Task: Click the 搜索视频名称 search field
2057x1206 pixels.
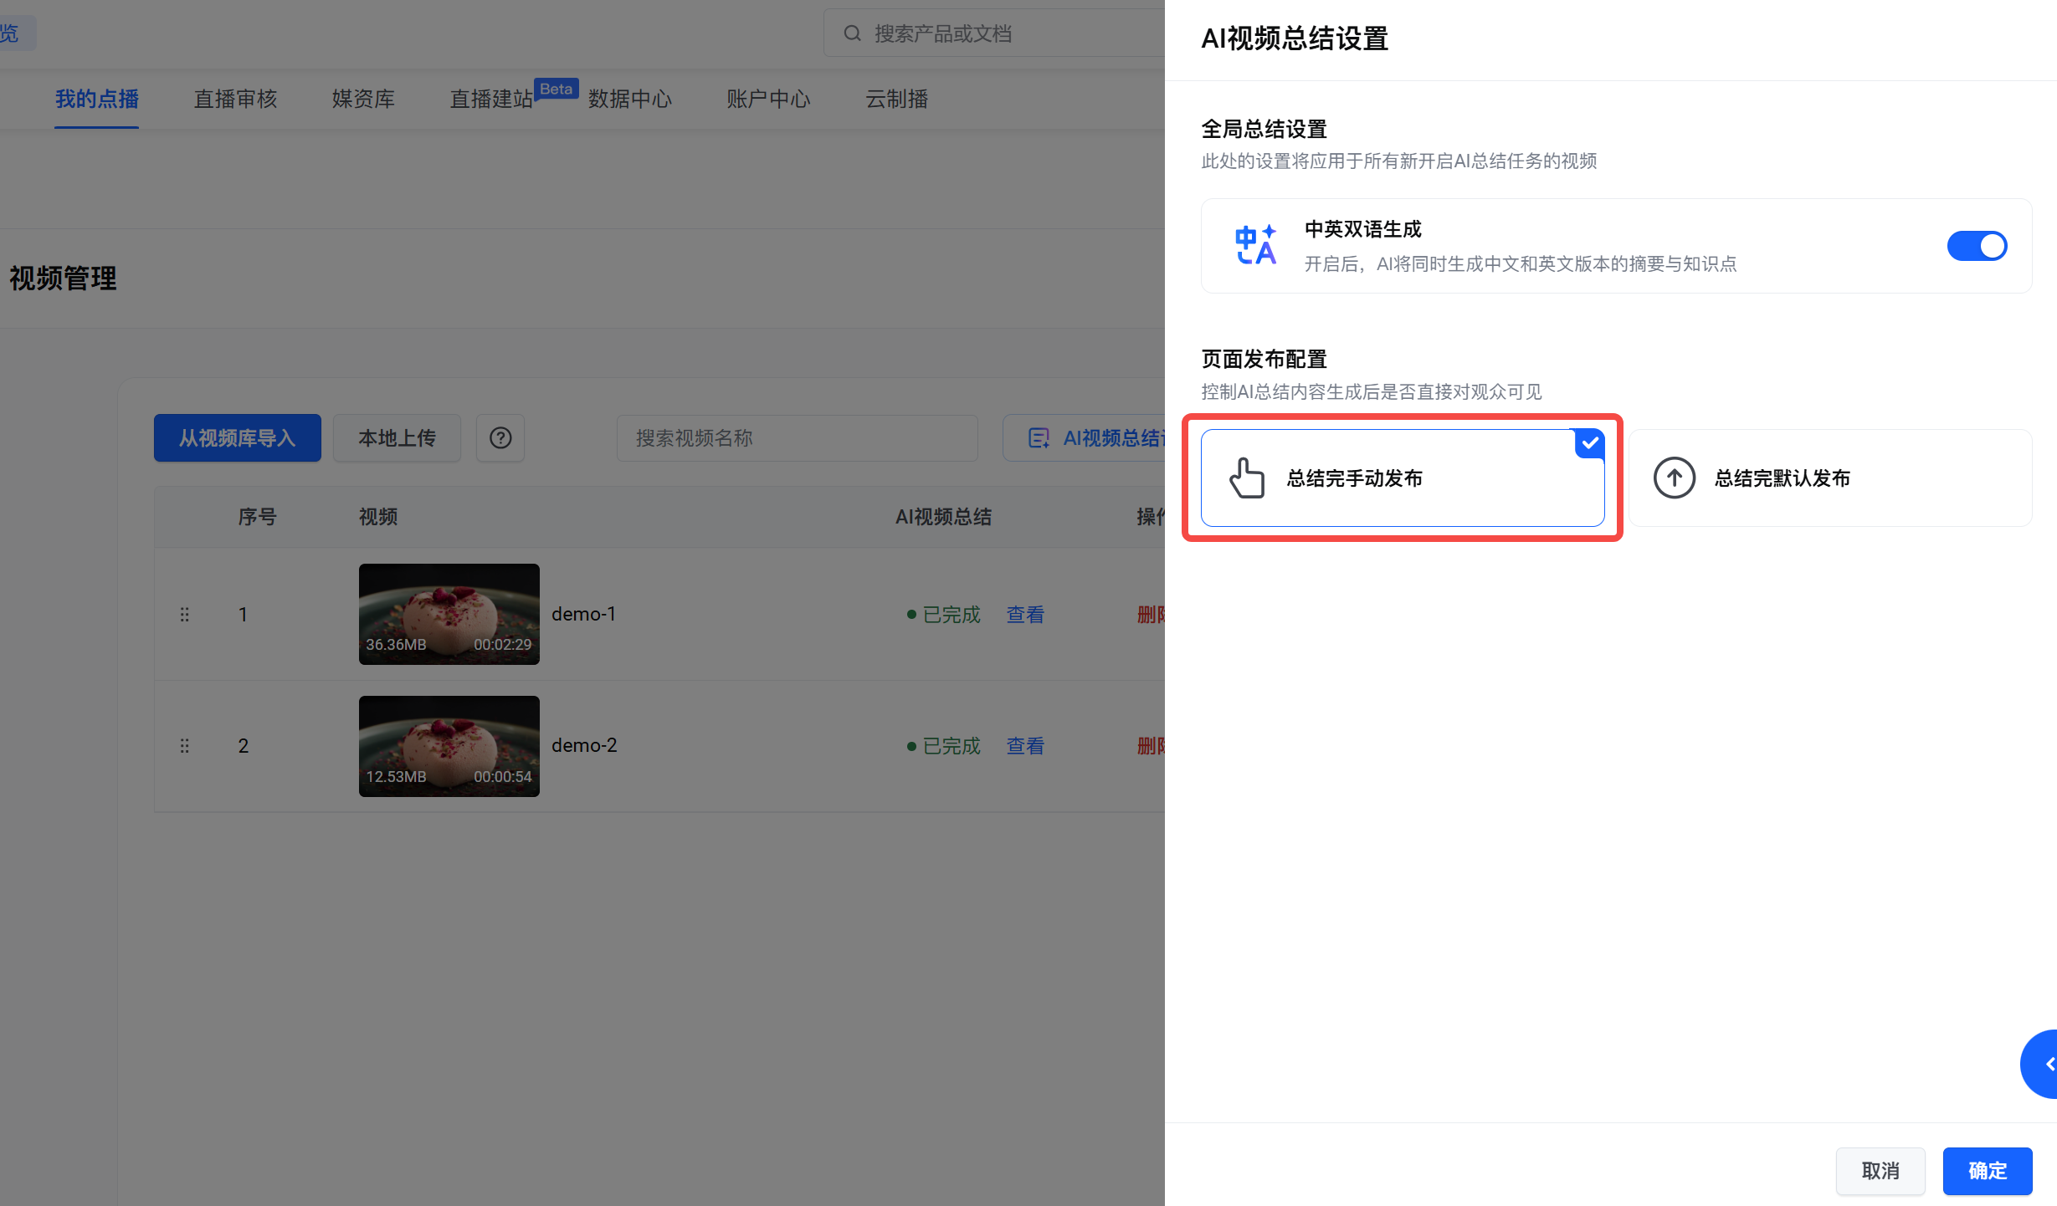Action: point(797,438)
